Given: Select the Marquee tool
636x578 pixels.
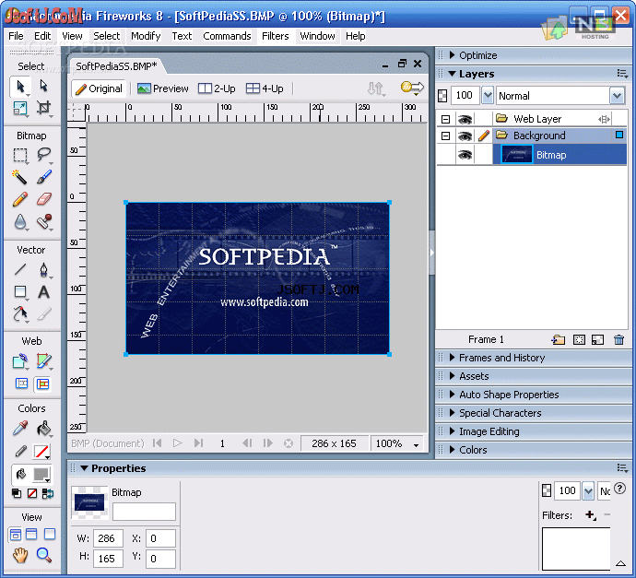Looking at the screenshot, I should pos(20,155).
